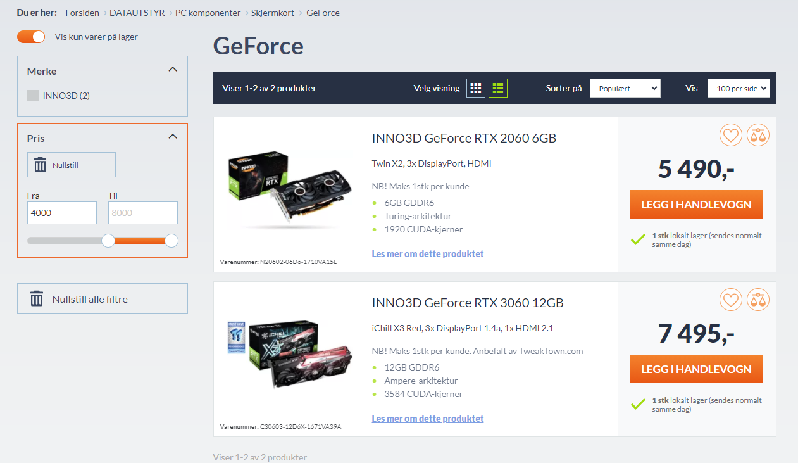Open Skjermkort breadcrumb
Screen dimensions: 798x463
point(273,13)
